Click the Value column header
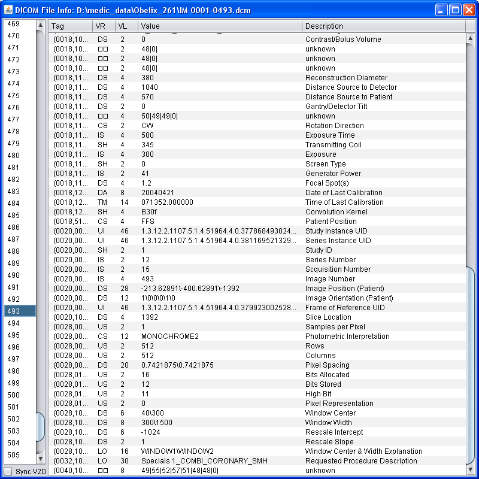479x479 pixels. click(x=220, y=26)
